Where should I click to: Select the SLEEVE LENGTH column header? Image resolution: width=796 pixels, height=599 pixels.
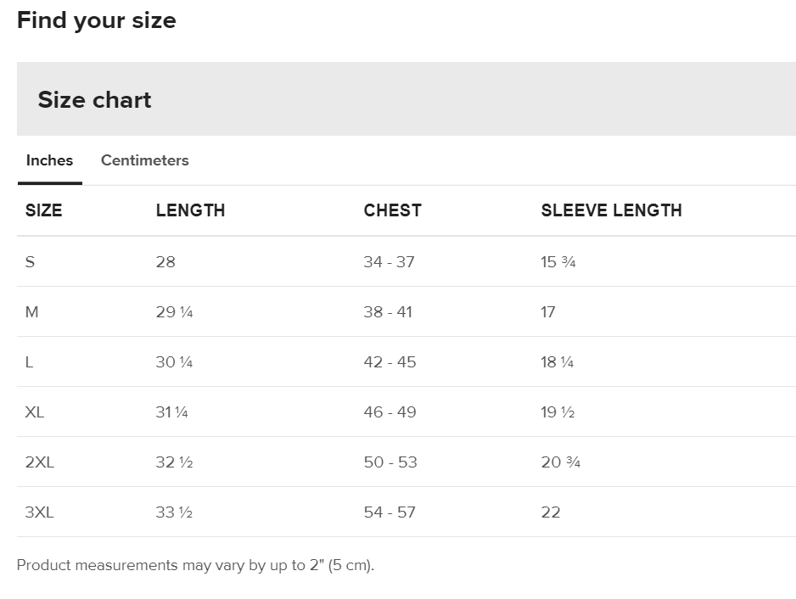[x=611, y=210]
